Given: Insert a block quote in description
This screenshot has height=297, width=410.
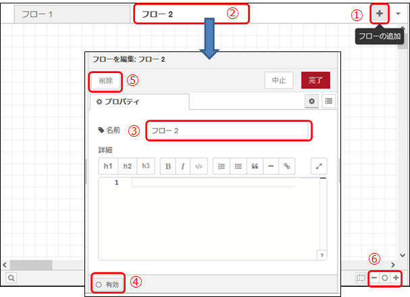Looking at the screenshot, I should tap(254, 166).
